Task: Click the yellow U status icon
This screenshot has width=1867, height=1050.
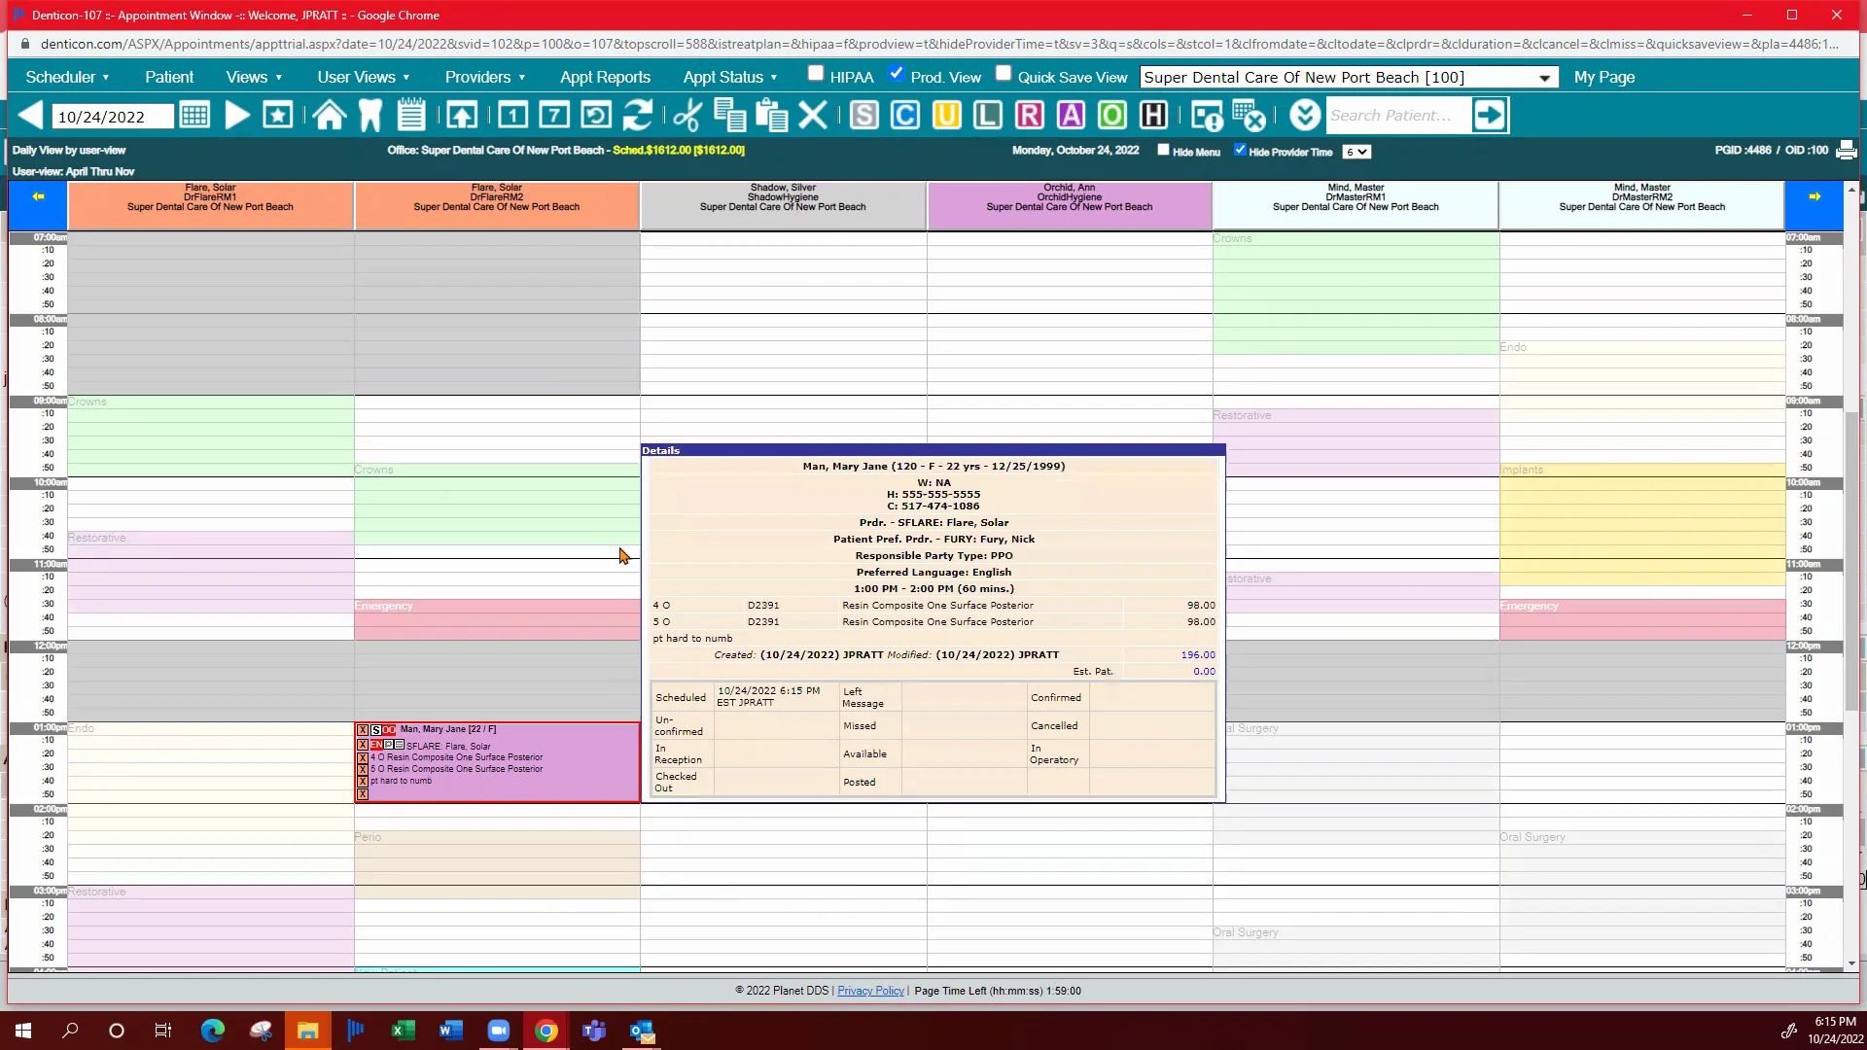Action: coord(946,116)
